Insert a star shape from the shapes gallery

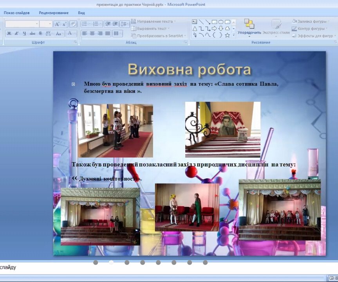227,35
